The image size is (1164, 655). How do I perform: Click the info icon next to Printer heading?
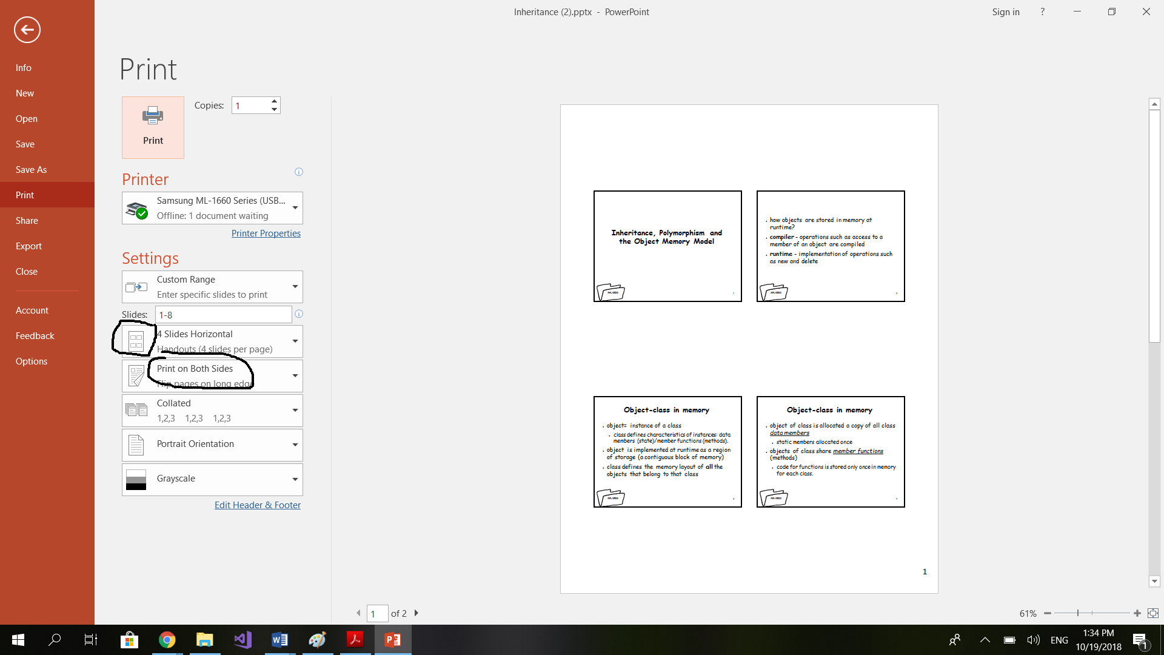pos(299,172)
